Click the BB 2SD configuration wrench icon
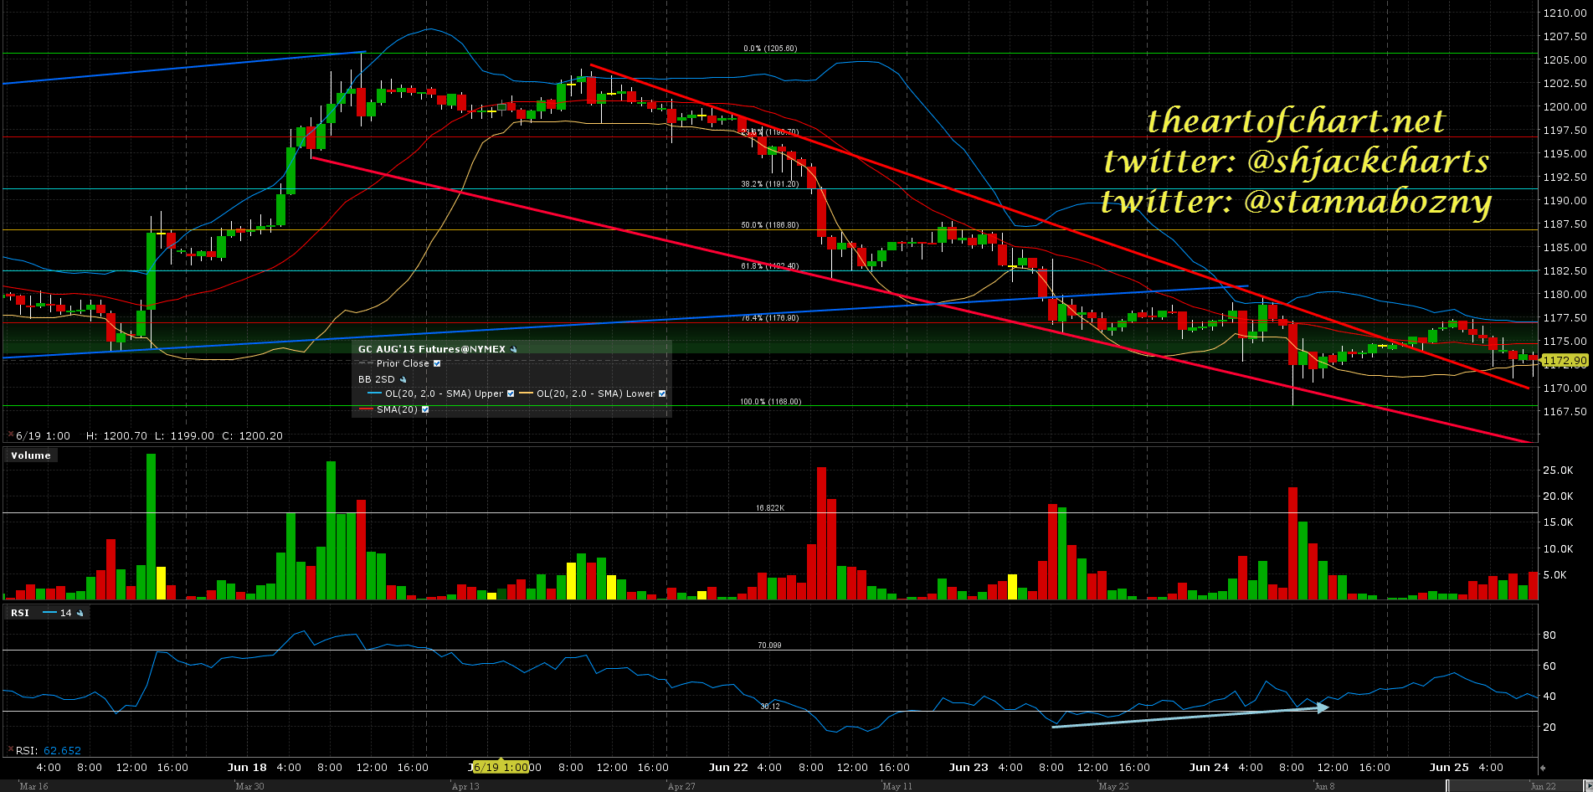This screenshot has width=1593, height=792. 403,379
